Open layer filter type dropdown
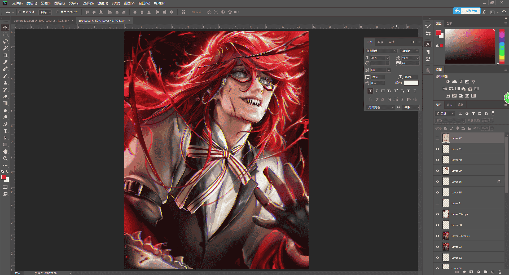Viewport: 509px width, 275px height. point(445,113)
